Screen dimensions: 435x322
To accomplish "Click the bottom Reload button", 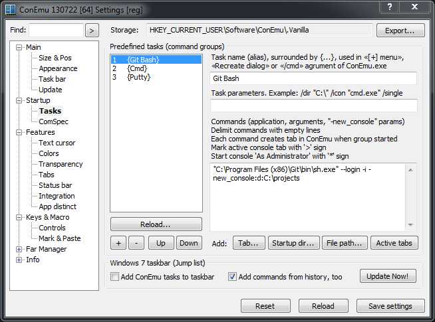I will (x=323, y=306).
